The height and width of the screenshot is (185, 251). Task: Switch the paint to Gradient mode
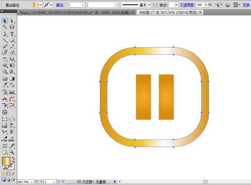pos(9,174)
